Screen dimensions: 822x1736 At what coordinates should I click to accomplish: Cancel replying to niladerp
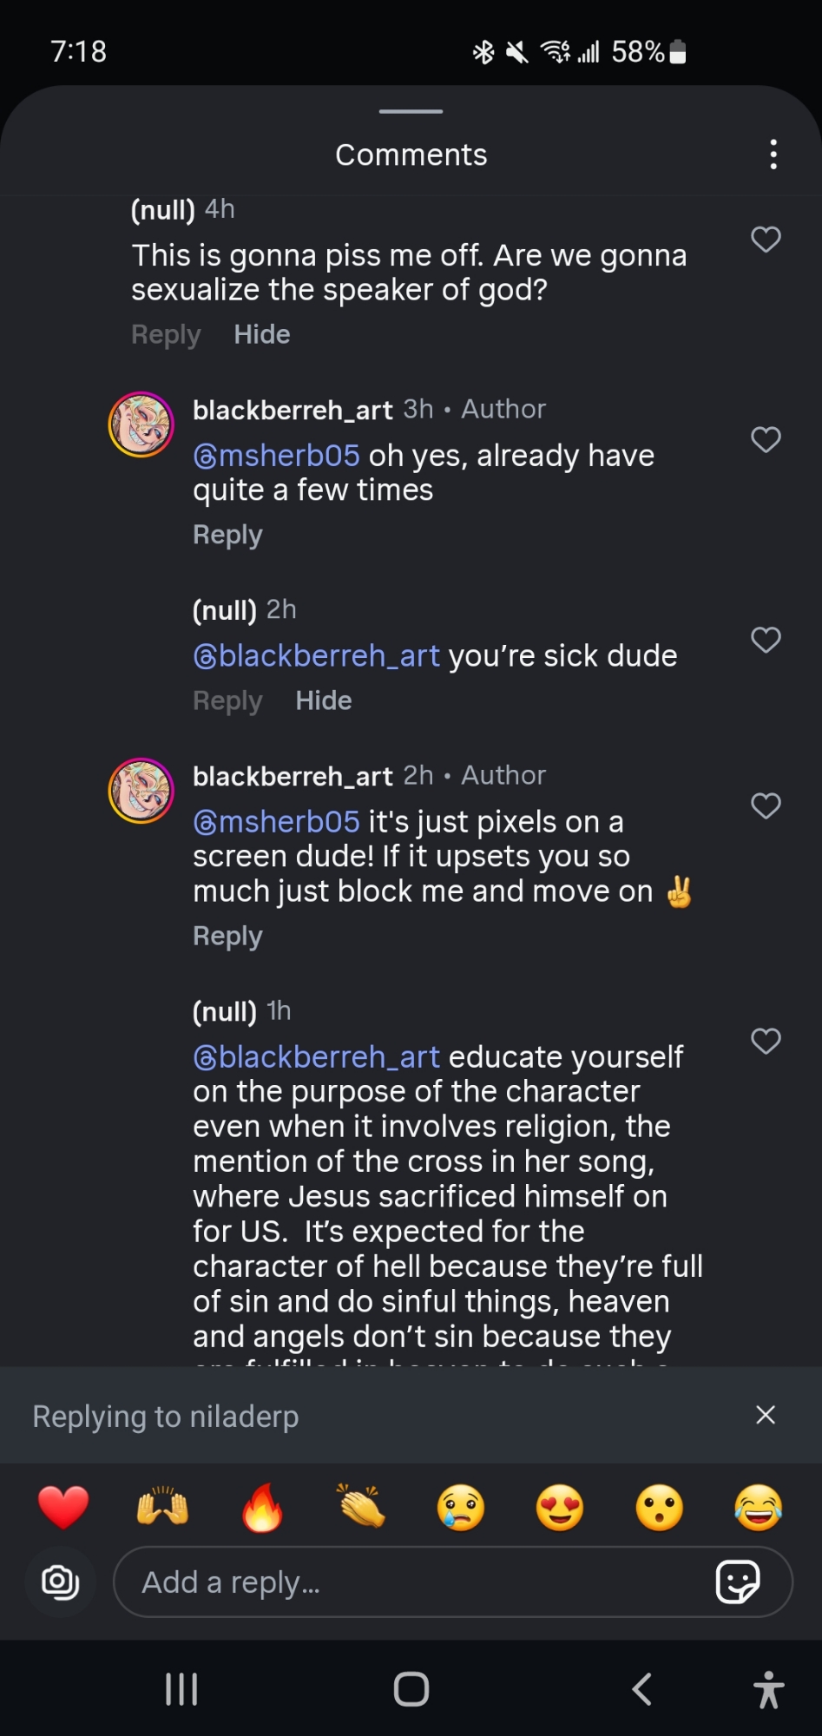(x=766, y=1416)
